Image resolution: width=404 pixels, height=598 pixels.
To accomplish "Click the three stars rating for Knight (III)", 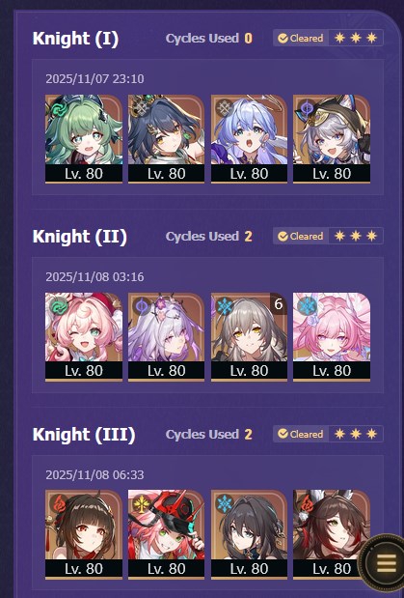I will [356, 434].
